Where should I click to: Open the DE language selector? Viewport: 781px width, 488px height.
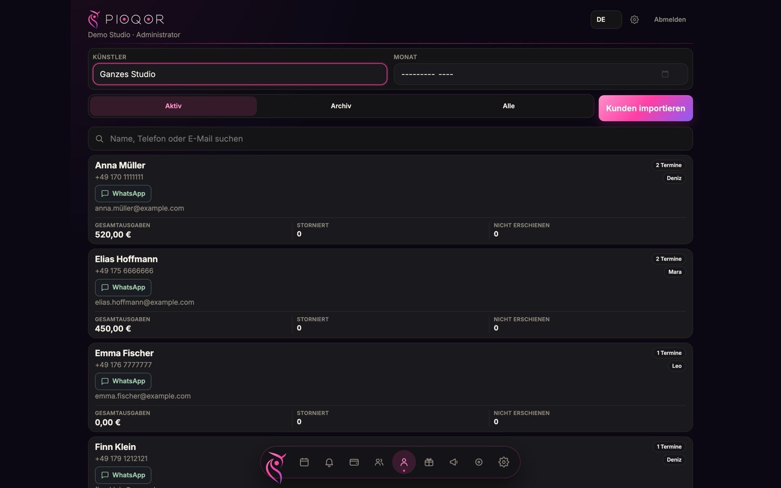tap(606, 20)
